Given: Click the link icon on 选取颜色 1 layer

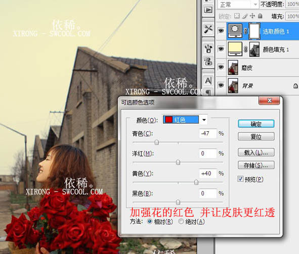Looking at the screenshot, I should [x=245, y=31].
